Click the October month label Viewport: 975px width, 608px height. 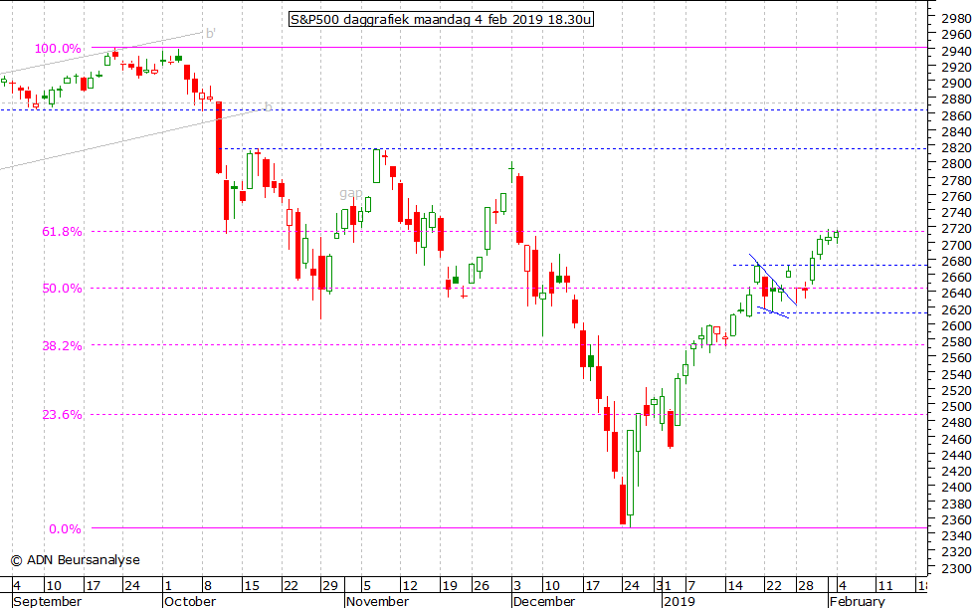[190, 601]
